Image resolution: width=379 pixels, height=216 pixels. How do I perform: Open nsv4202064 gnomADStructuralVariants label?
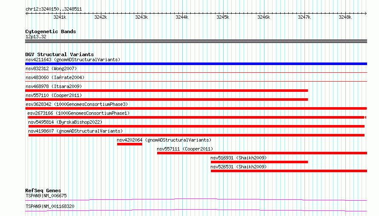tap(164, 140)
